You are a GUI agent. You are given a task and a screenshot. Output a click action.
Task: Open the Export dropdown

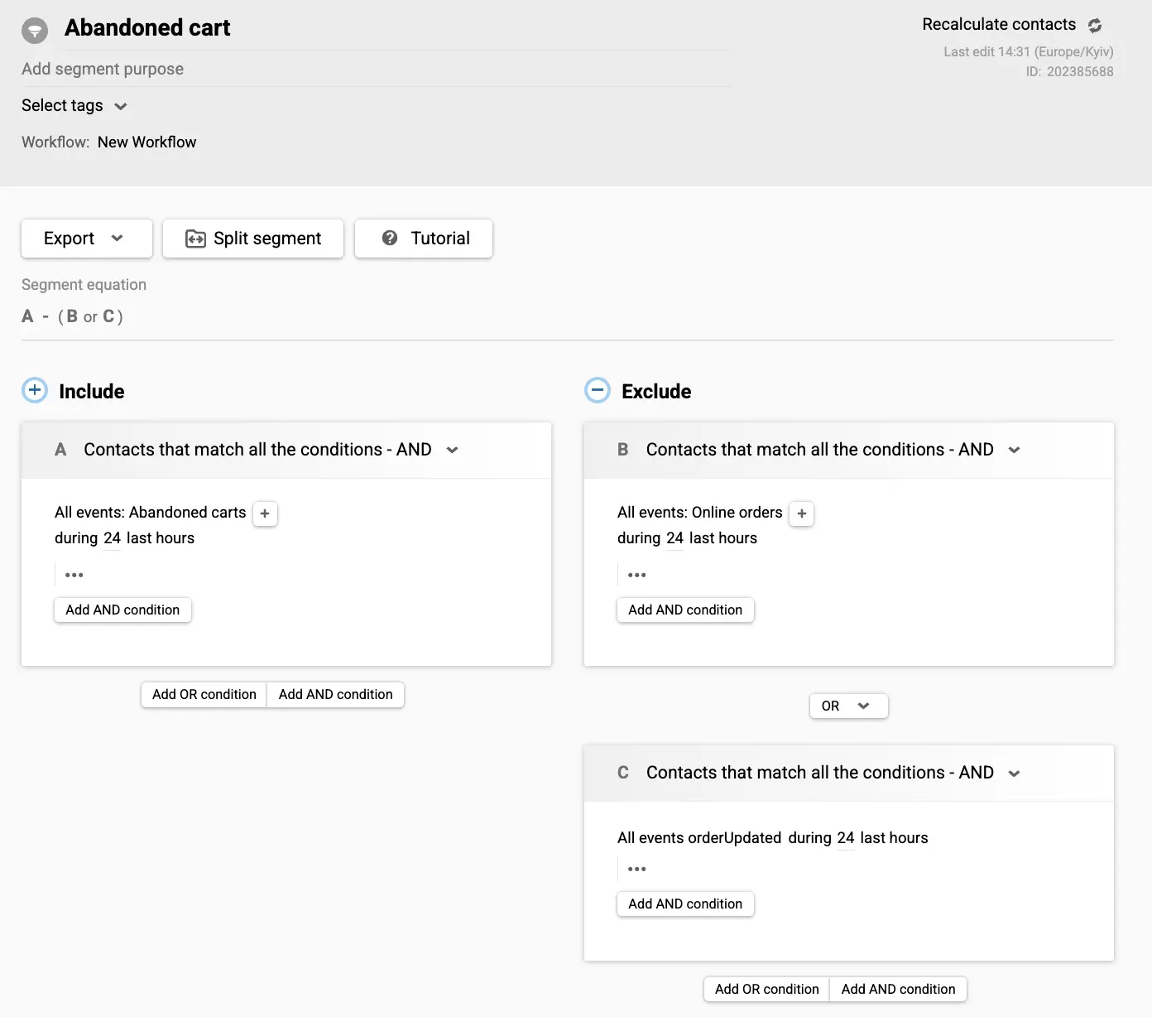coord(86,239)
